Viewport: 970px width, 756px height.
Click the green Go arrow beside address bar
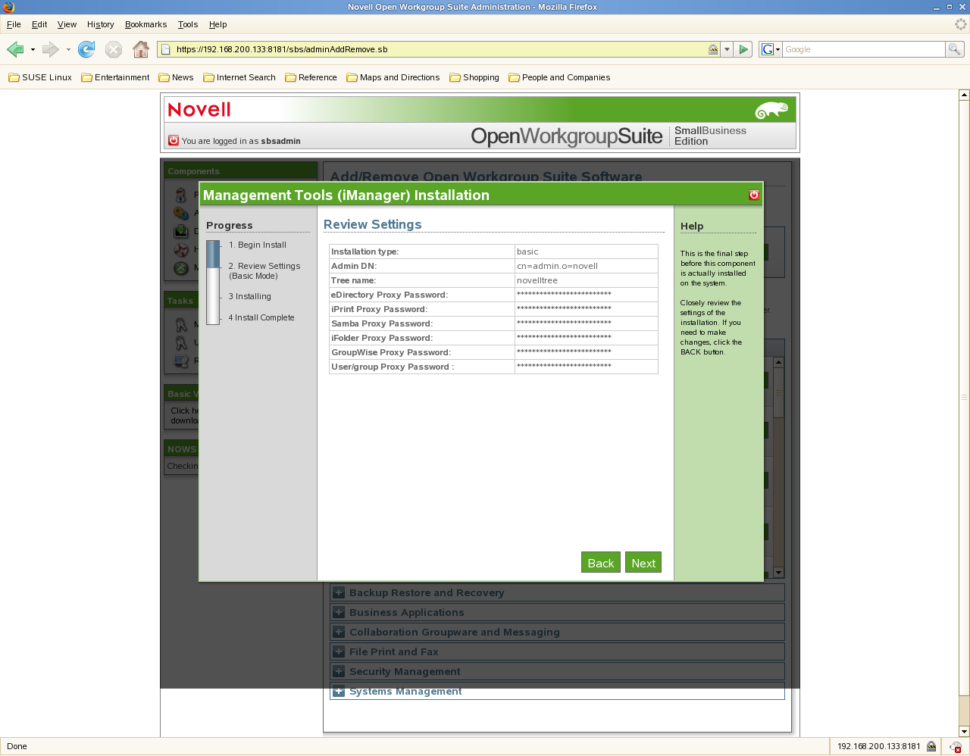743,49
